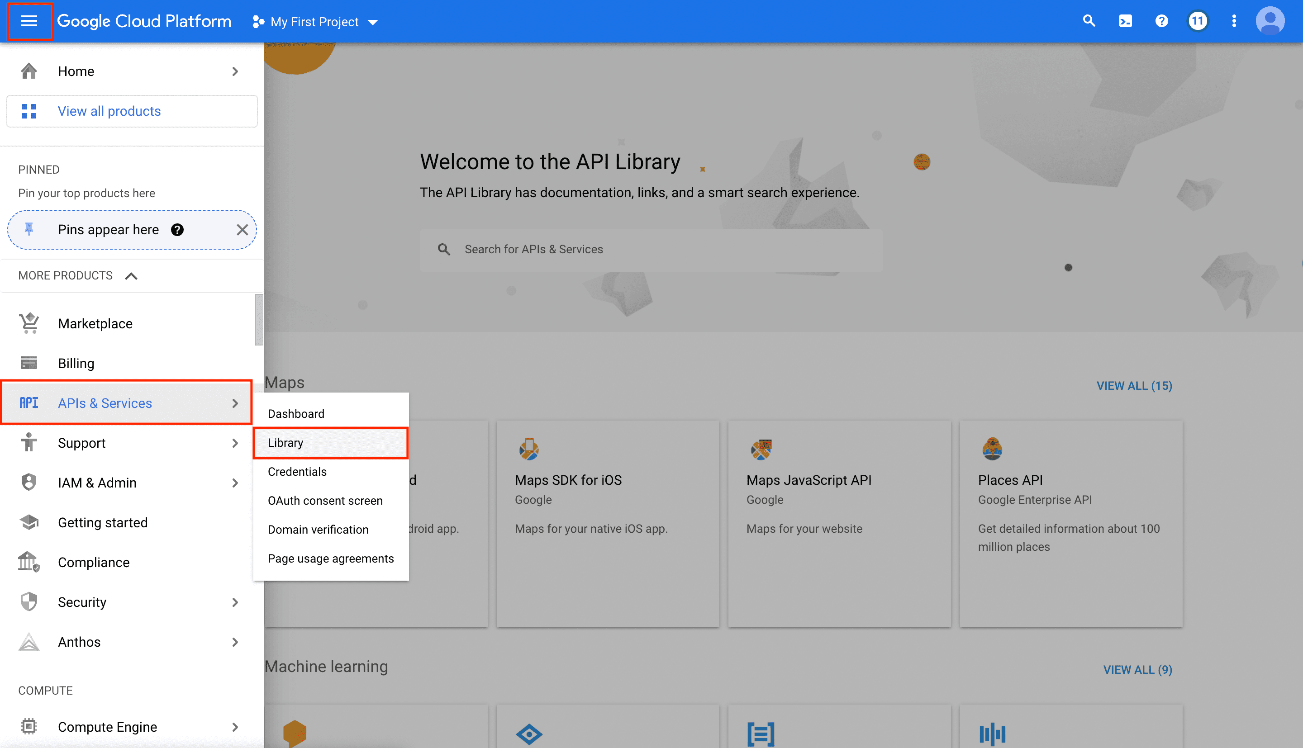
Task: Expand IAM & Admin submenu chevron
Action: click(x=235, y=483)
